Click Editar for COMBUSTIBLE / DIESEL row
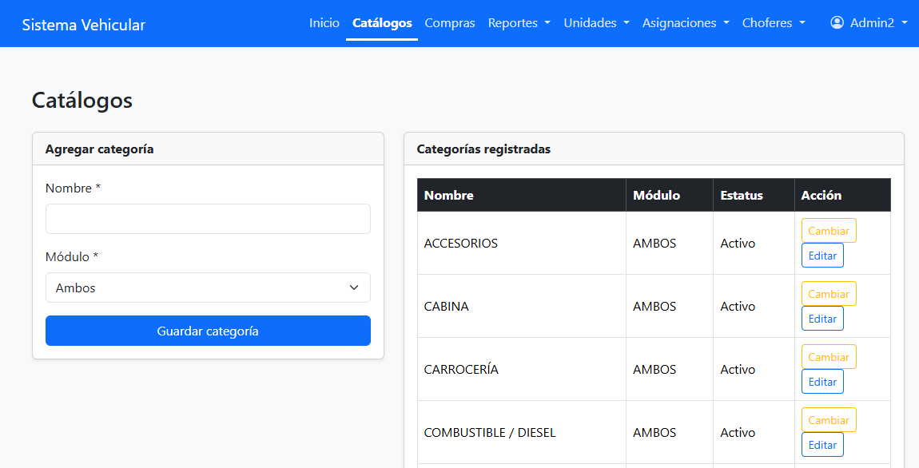 [822, 445]
